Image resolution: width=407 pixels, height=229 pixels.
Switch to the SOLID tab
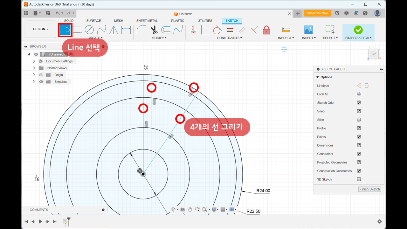coord(69,21)
